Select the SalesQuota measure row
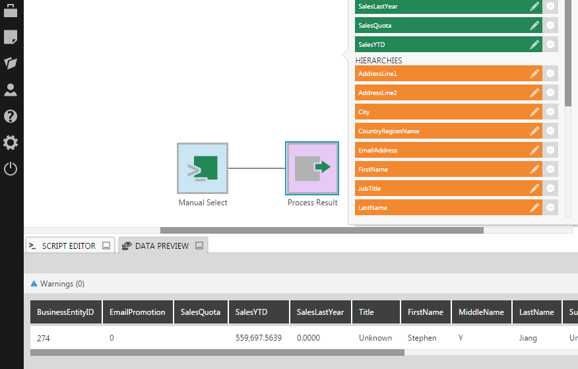The height and width of the screenshot is (369, 578). pos(448,25)
